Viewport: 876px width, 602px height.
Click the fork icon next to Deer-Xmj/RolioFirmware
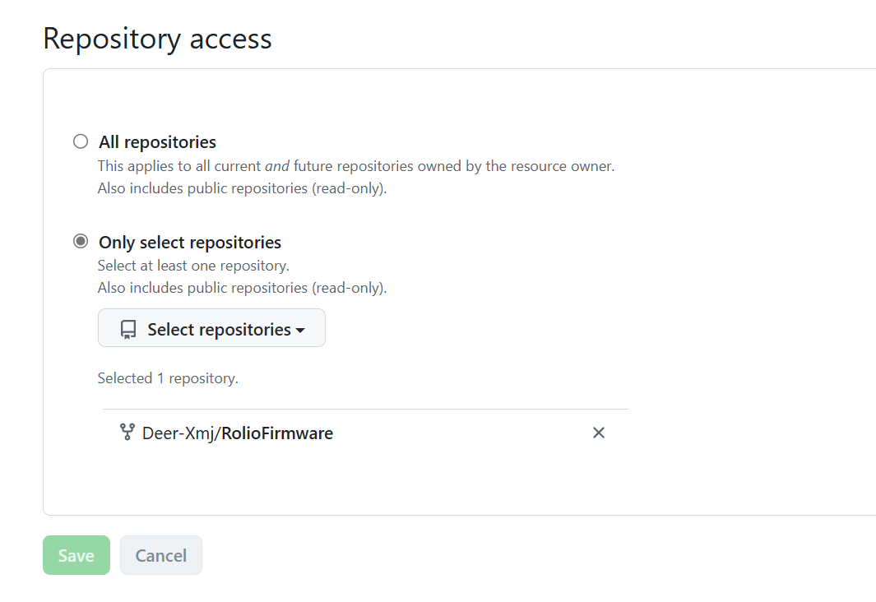point(127,433)
